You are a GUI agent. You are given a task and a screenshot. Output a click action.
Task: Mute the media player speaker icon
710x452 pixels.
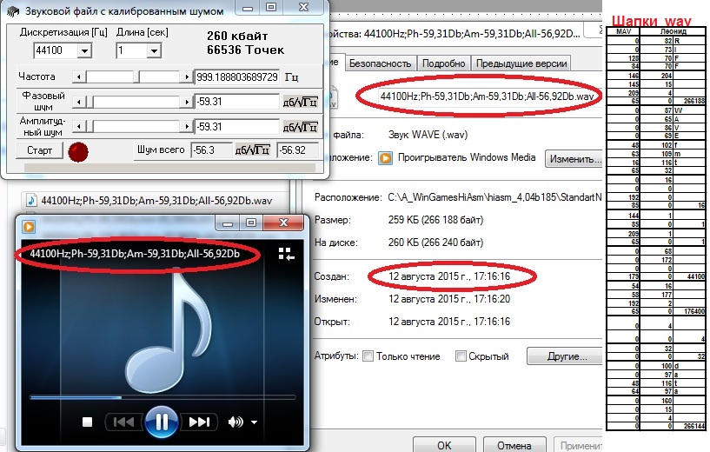pos(235,422)
